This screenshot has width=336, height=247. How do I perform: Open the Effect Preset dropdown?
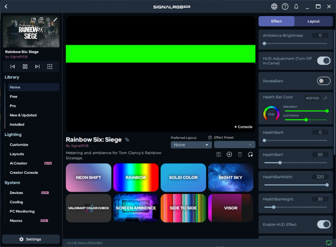pyautogui.click(x=234, y=145)
